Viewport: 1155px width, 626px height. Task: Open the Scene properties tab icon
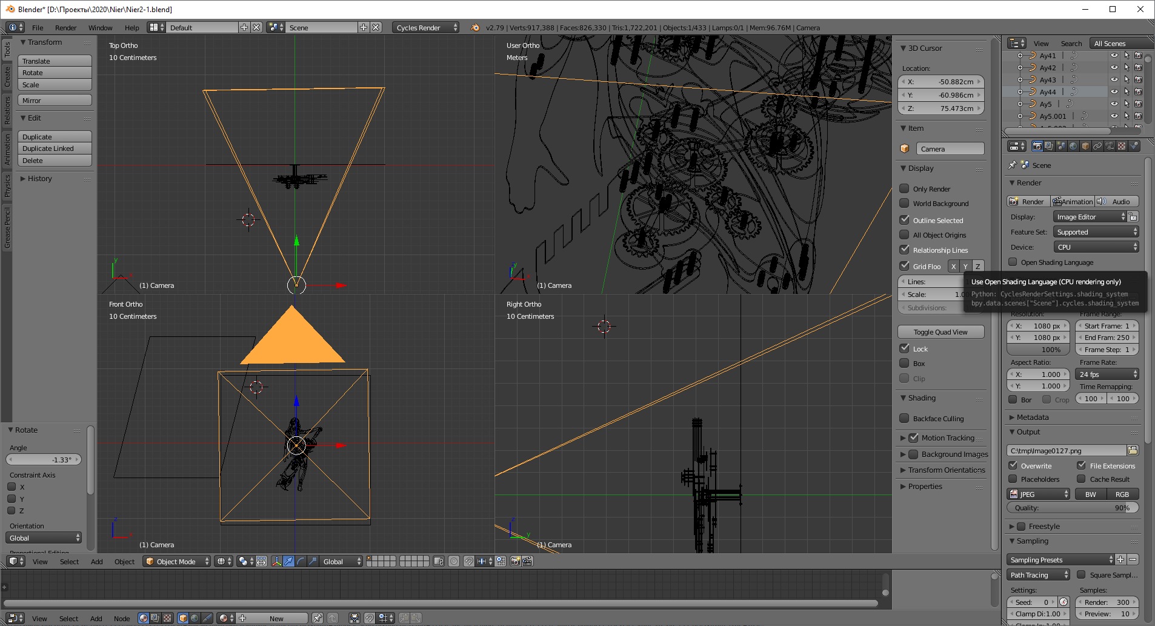[x=1061, y=146]
